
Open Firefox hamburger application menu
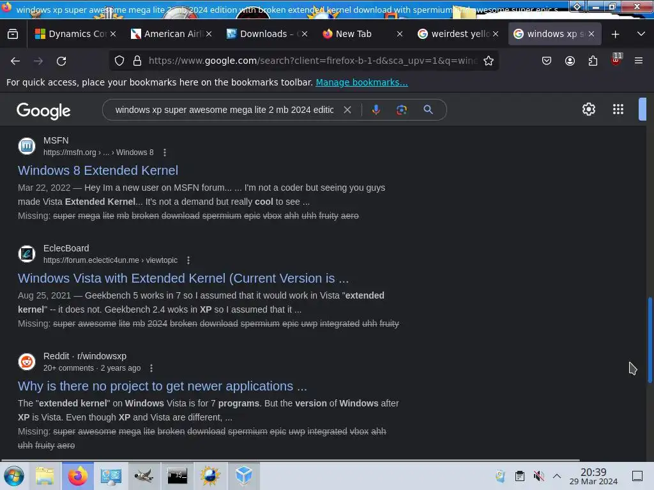(639, 61)
